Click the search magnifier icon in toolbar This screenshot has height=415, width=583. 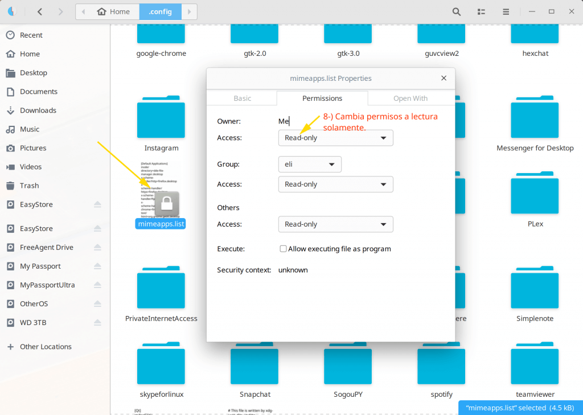pyautogui.click(x=457, y=11)
